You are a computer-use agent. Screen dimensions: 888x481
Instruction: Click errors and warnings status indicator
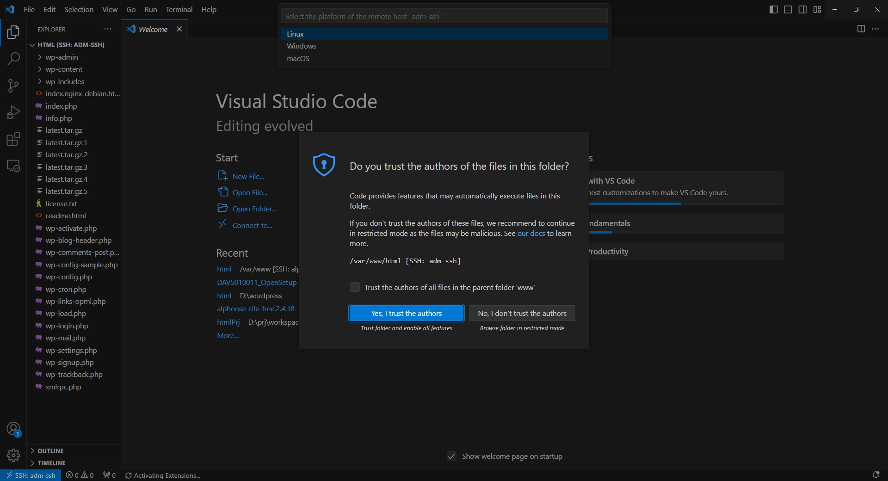pos(80,475)
